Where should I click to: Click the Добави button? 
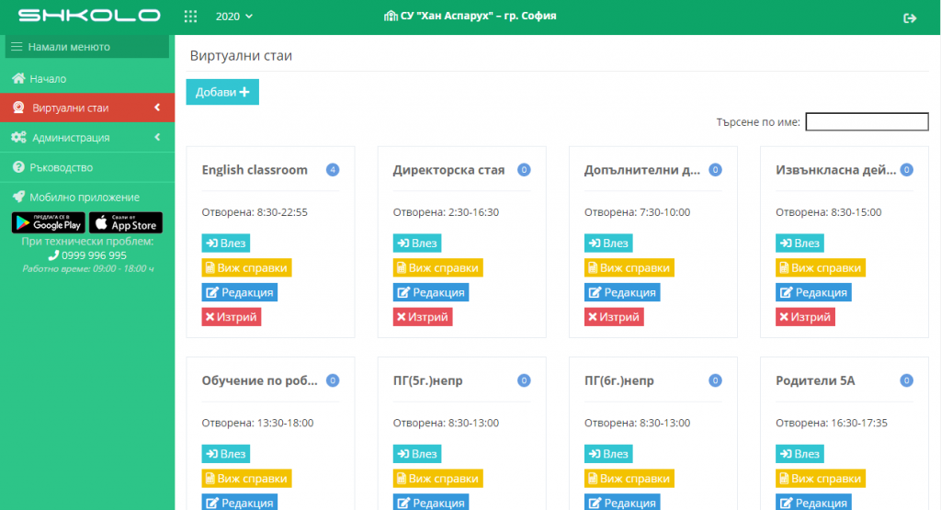(x=222, y=92)
